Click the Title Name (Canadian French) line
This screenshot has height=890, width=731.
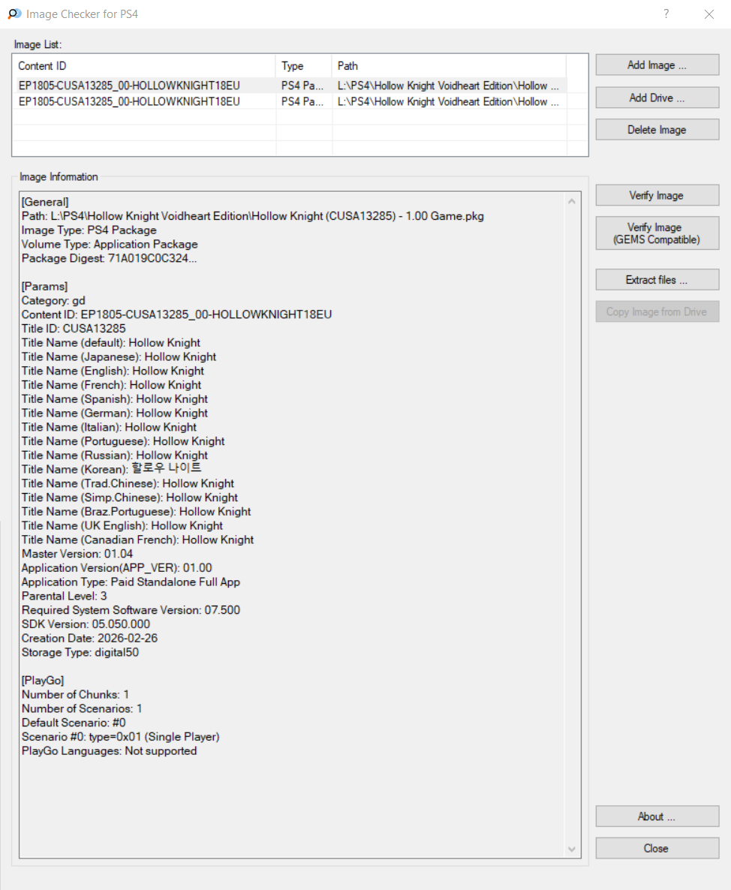click(x=137, y=540)
